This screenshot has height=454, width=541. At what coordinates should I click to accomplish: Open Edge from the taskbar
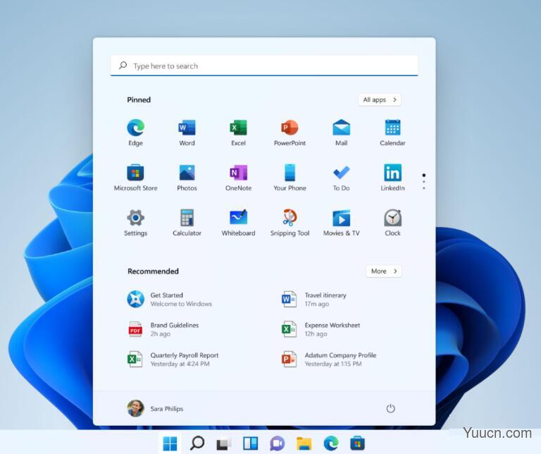[331, 443]
